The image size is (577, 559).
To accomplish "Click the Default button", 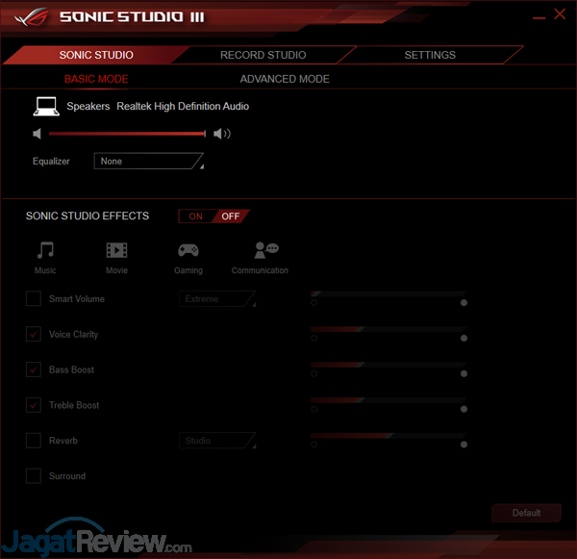I will point(527,513).
